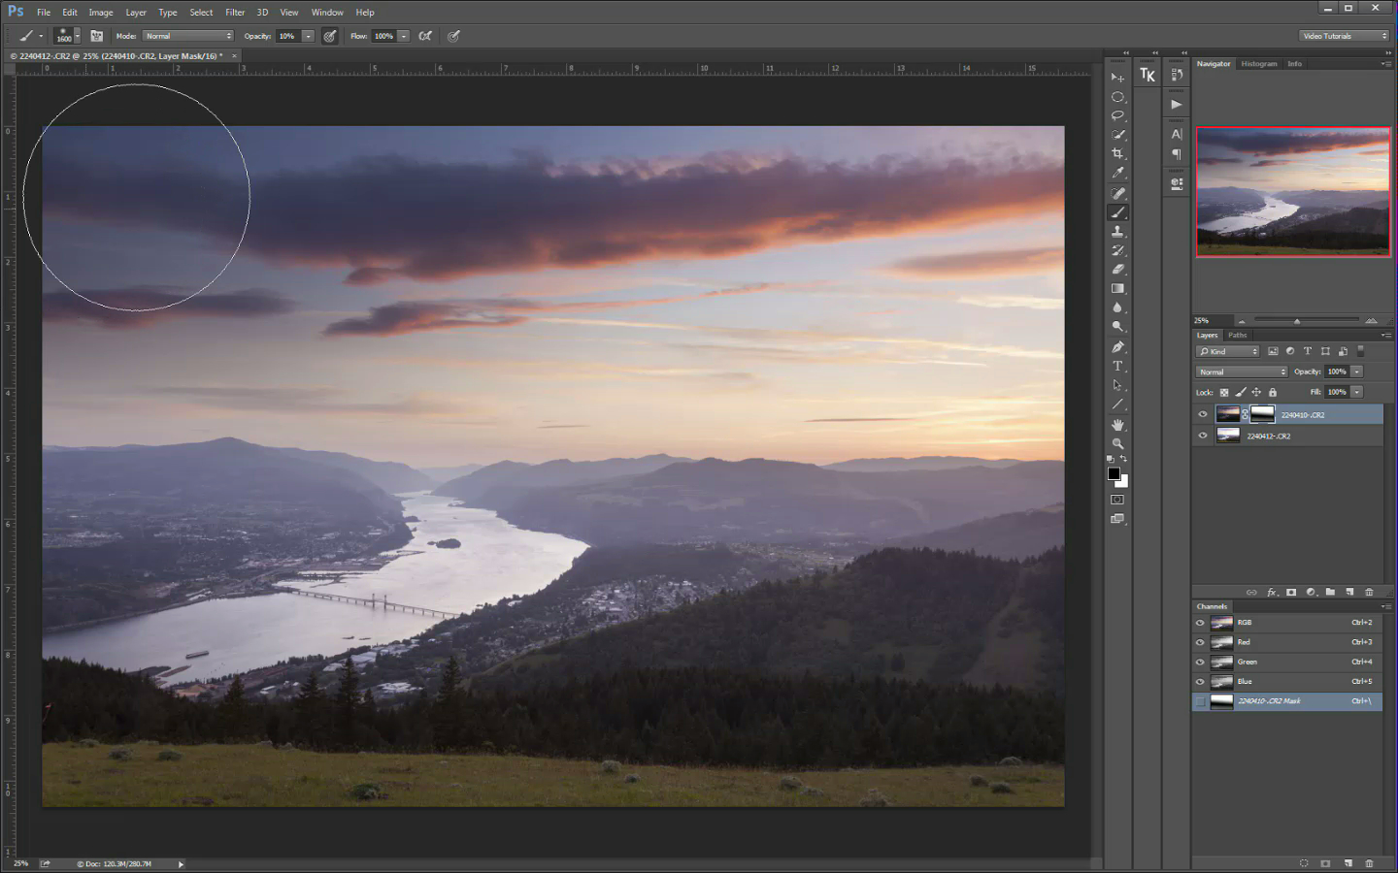Toggle visibility of the RGB channel

(x=1200, y=623)
